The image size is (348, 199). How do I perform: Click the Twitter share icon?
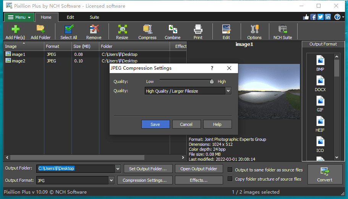pos(320,17)
